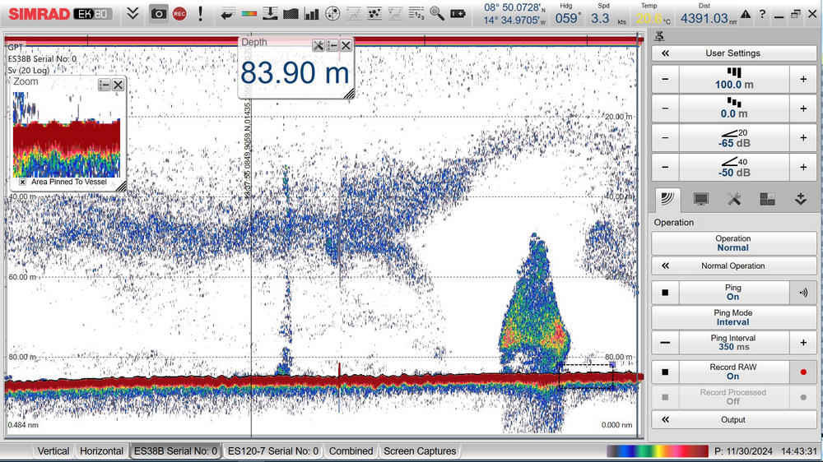Increase the 0.0 m start range

(x=803, y=109)
